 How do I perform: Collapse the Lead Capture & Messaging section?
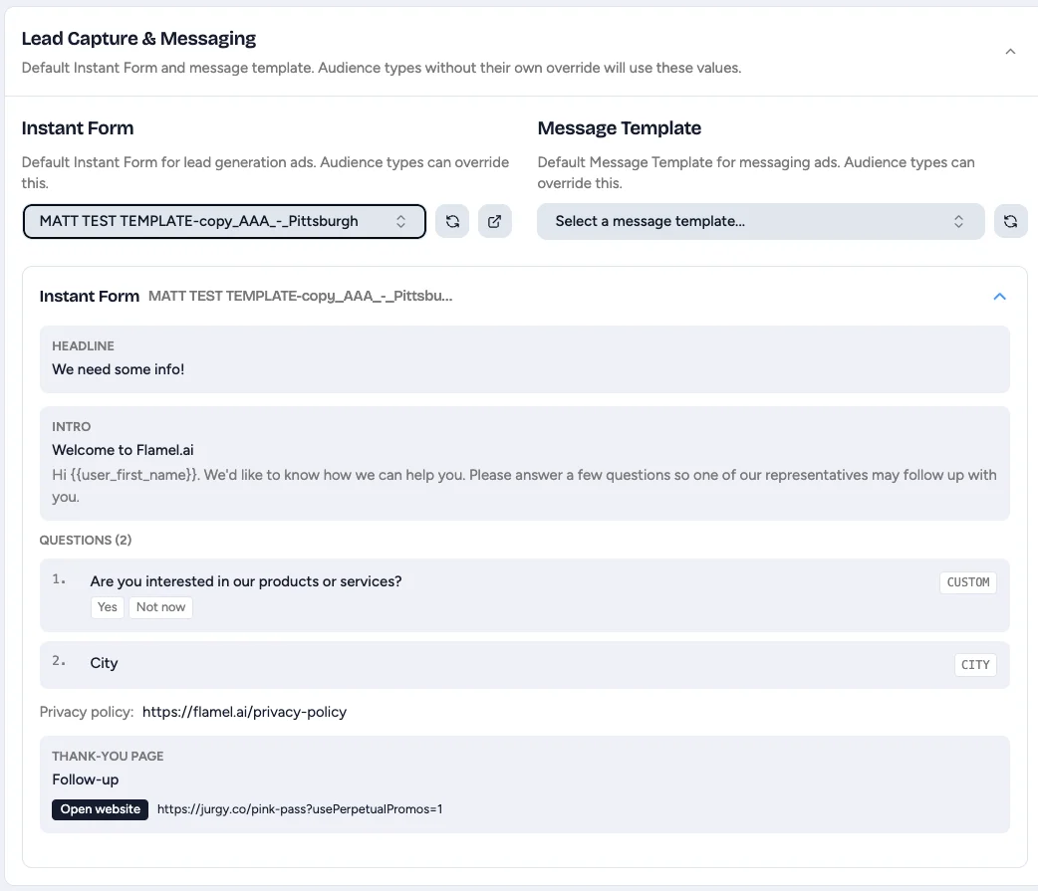(x=1010, y=52)
